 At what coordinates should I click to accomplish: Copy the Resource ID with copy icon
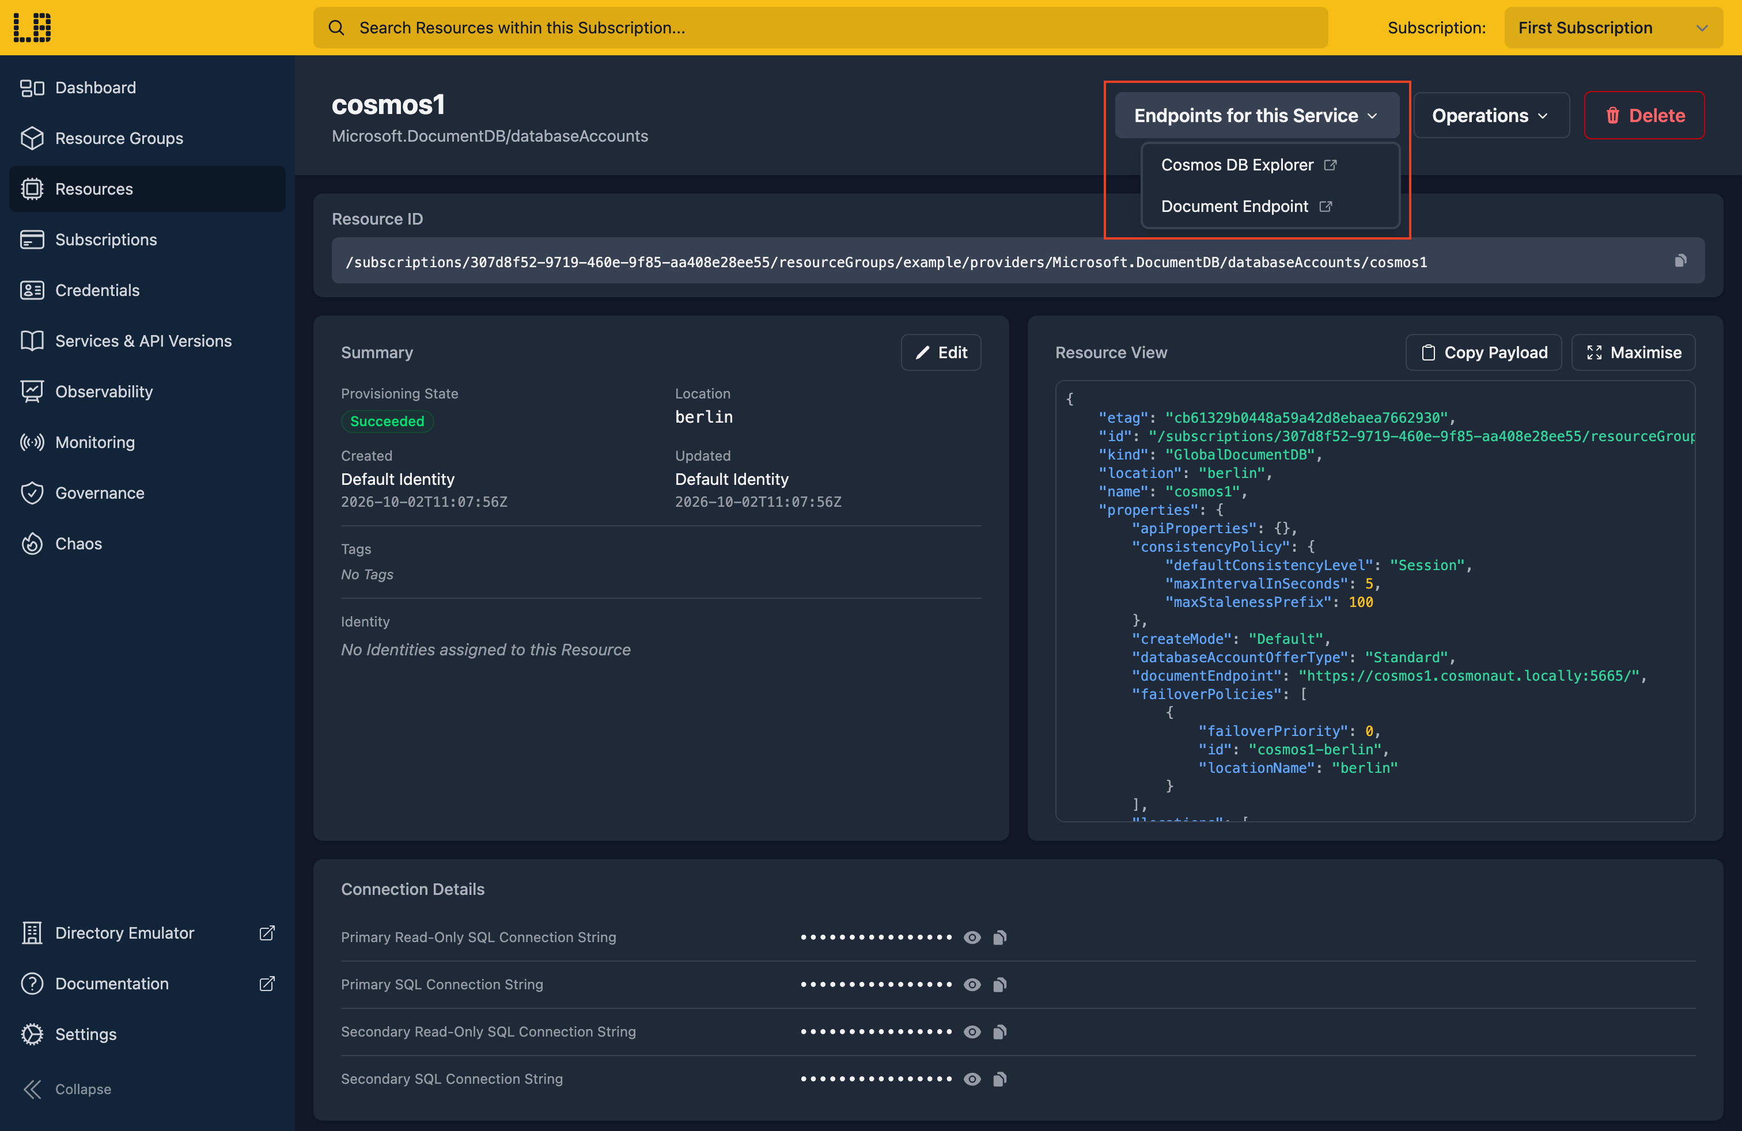1680,260
